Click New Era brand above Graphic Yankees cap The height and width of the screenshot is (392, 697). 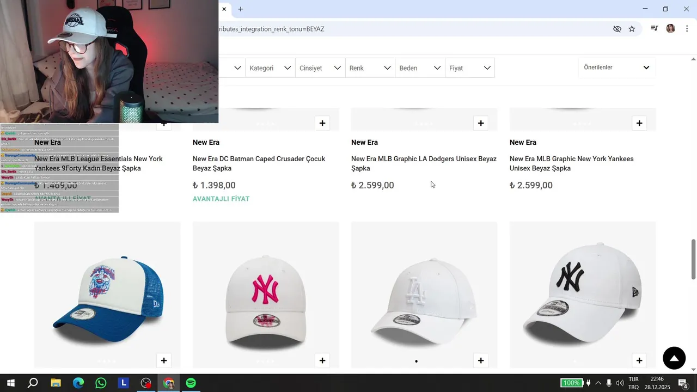(x=523, y=143)
